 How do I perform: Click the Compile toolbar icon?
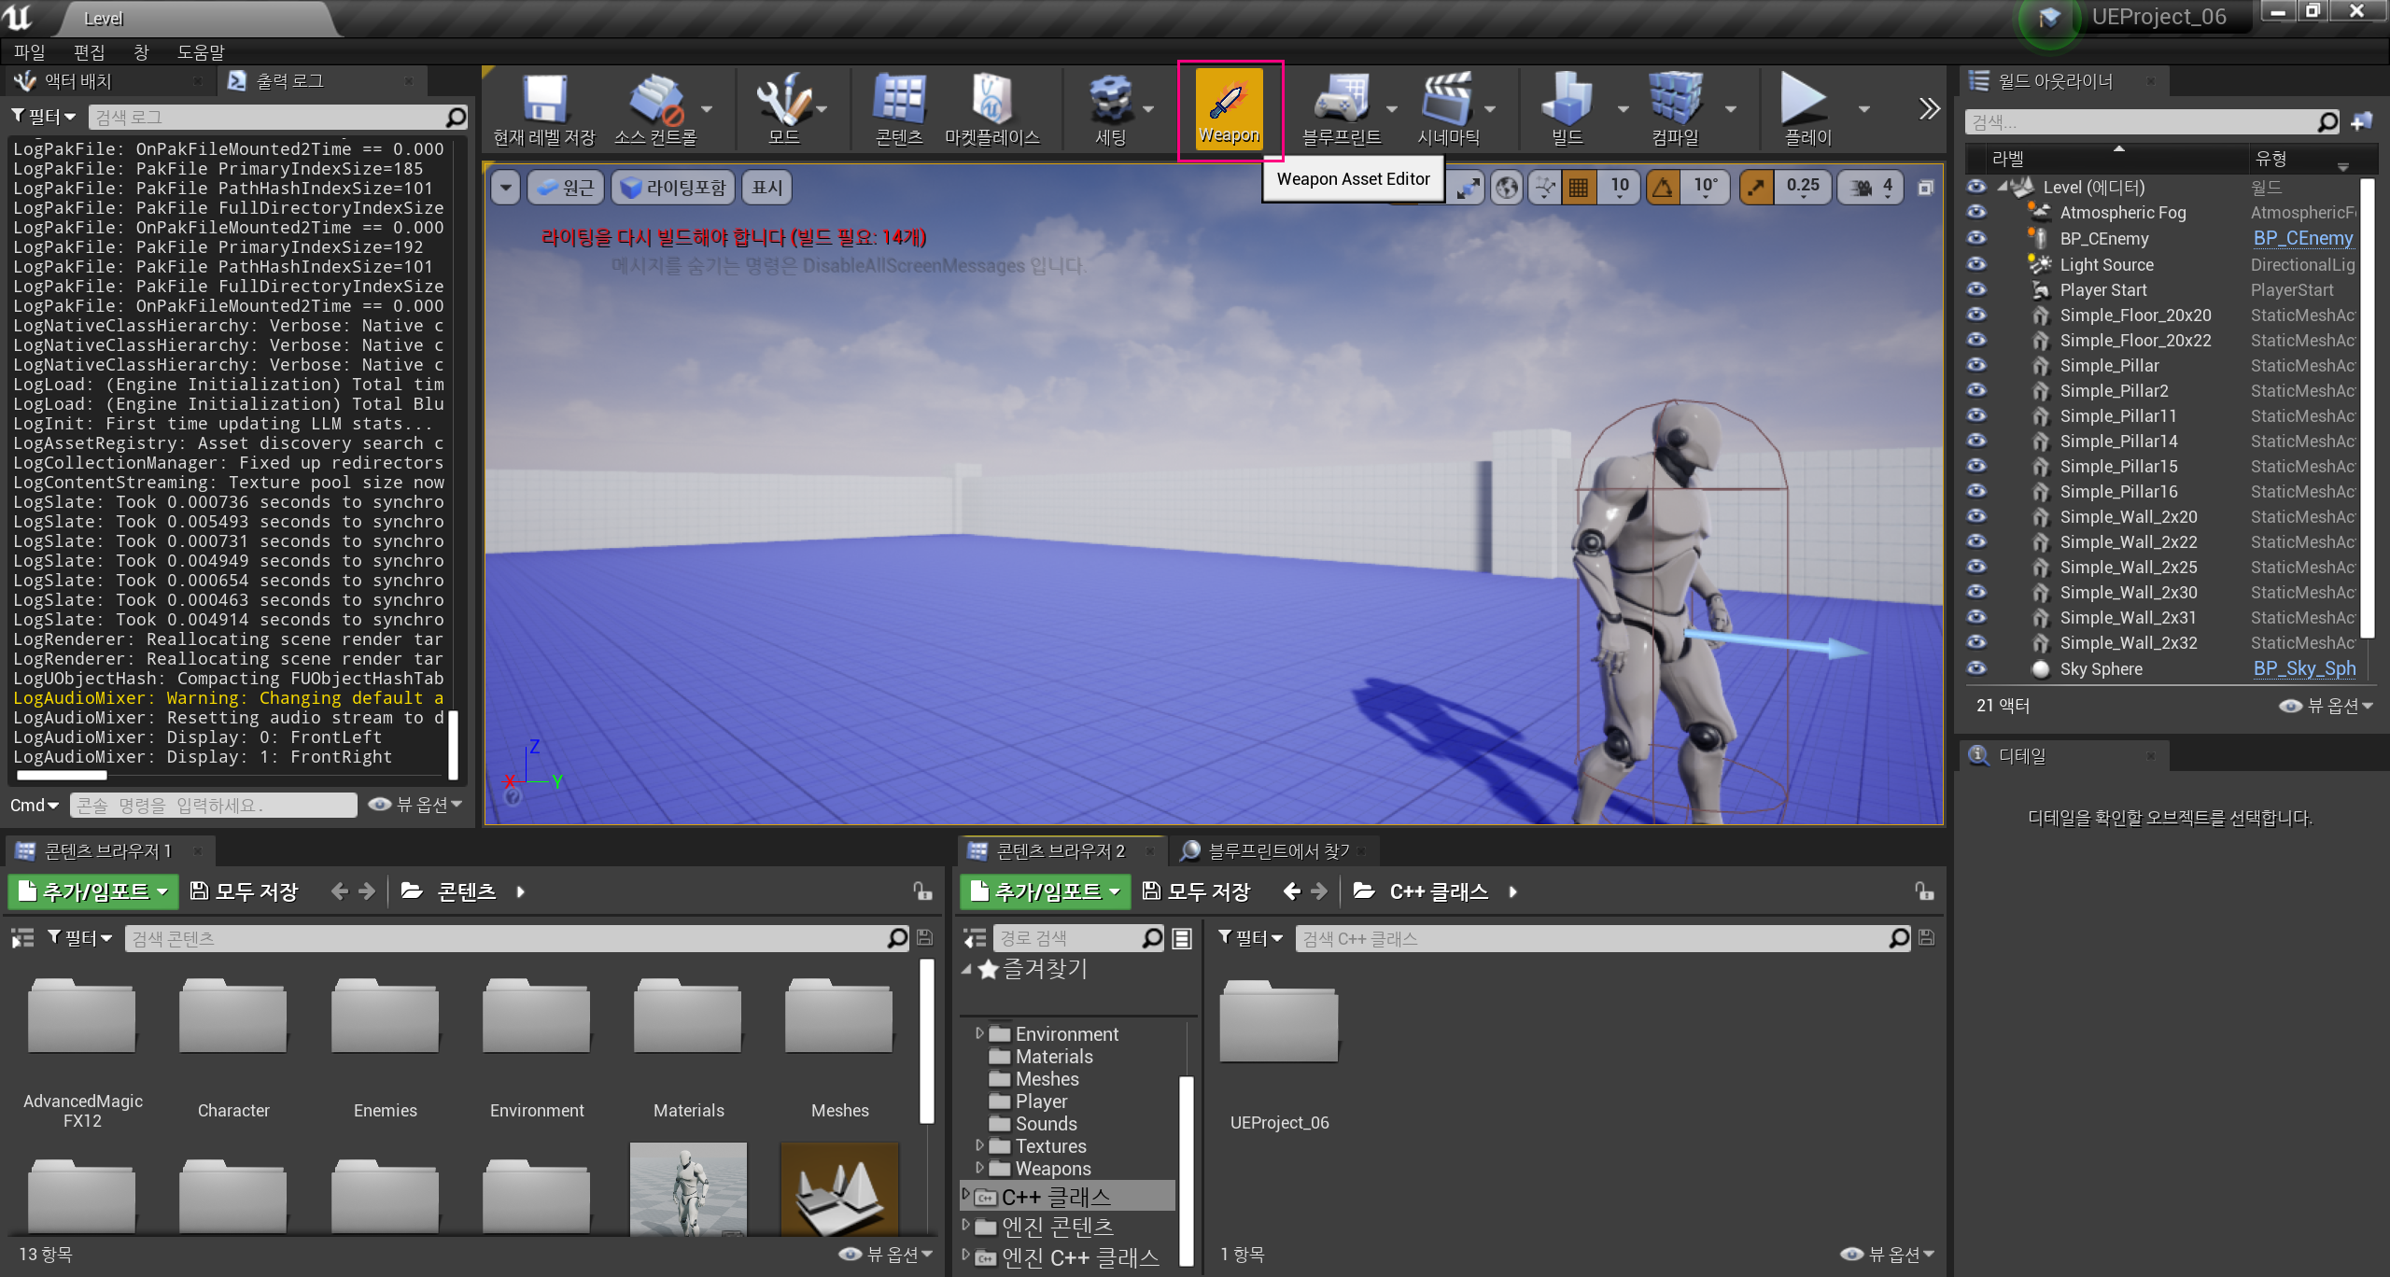coord(1675,100)
